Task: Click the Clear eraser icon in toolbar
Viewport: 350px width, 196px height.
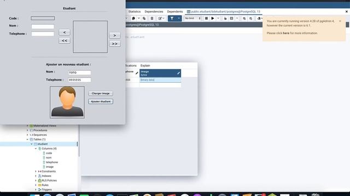Action: 259,19
